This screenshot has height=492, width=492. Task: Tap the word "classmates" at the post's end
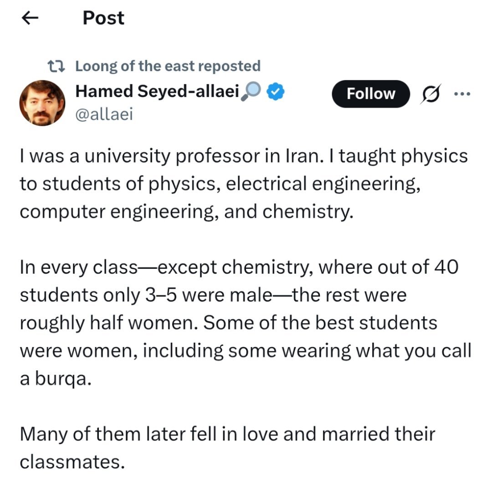pyautogui.click(x=72, y=461)
